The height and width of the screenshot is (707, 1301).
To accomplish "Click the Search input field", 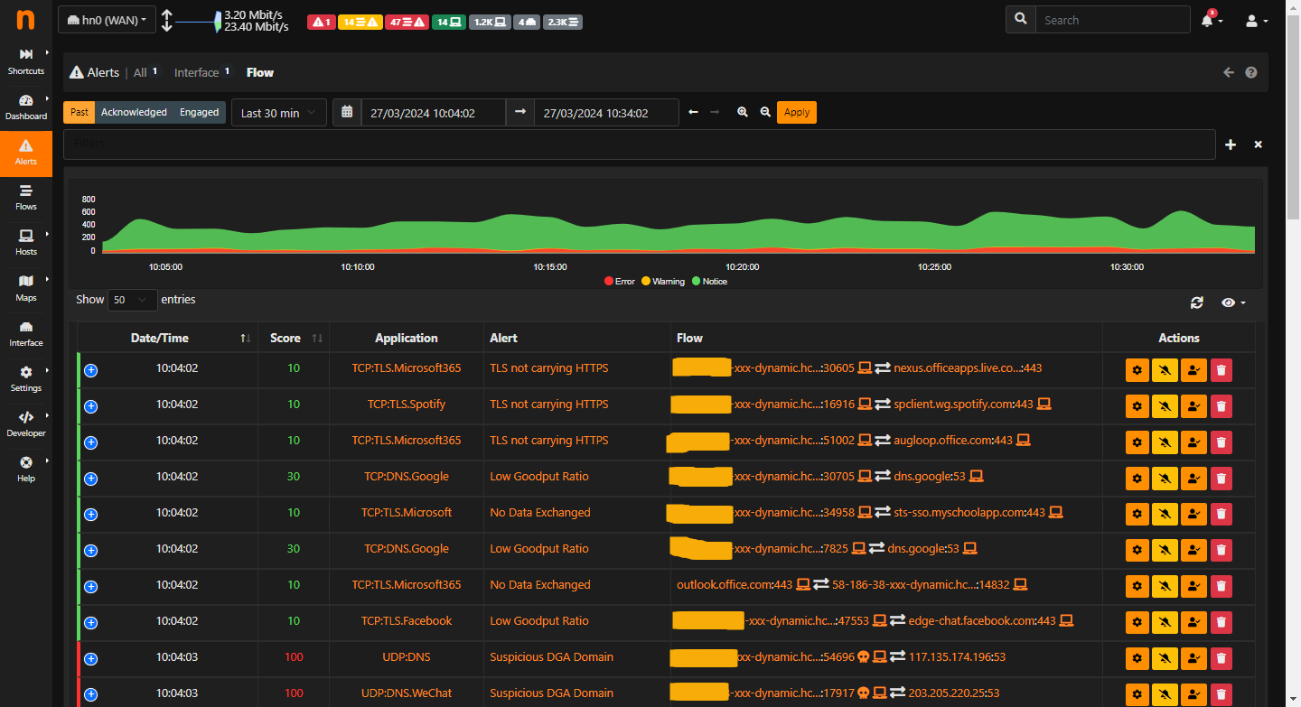I will [x=1111, y=20].
